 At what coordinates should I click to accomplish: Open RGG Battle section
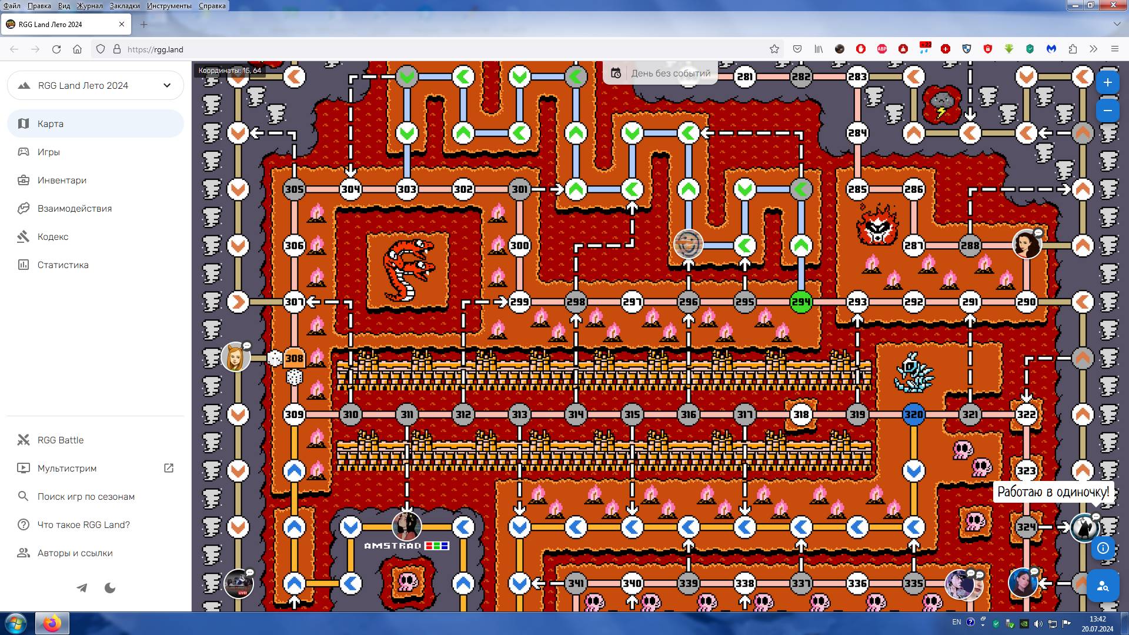pos(61,440)
